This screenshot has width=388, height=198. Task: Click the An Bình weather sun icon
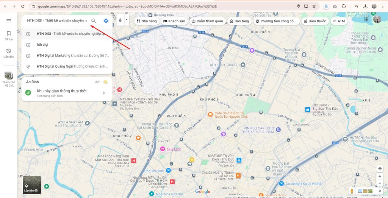pos(105,82)
